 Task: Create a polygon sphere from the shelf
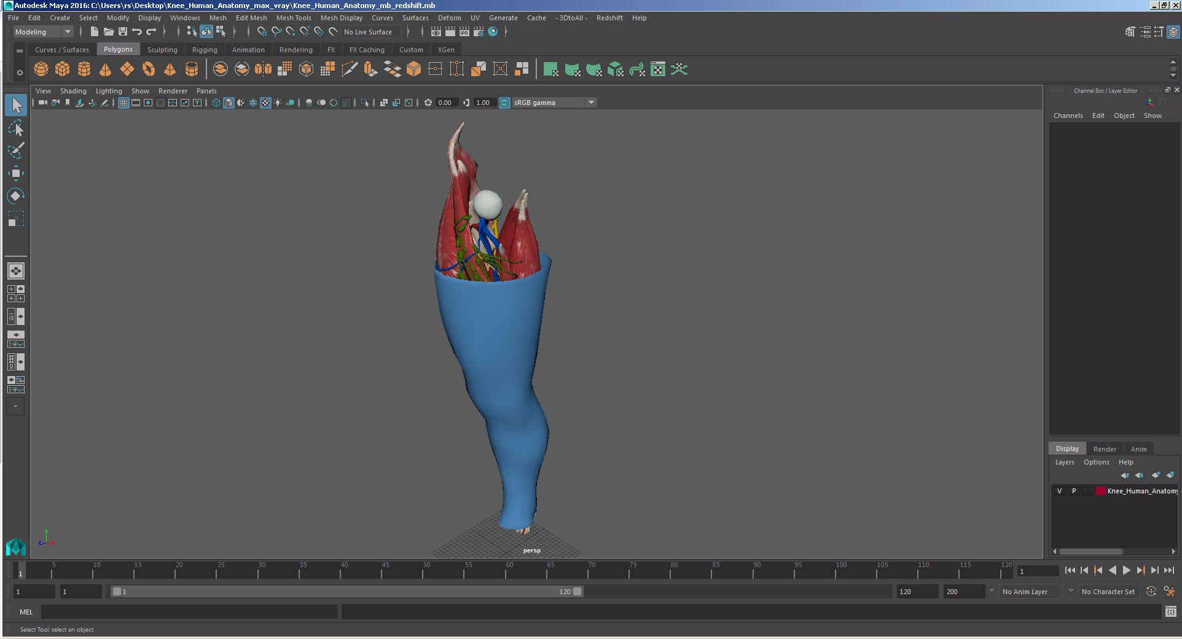click(41, 69)
